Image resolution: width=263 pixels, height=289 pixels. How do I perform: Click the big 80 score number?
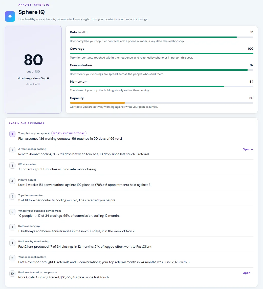pyautogui.click(x=33, y=60)
